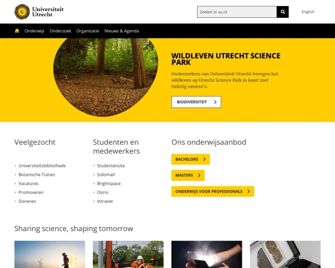This screenshot has width=335, height=268.
Task: Open the Intranet link
Action: [x=105, y=202]
